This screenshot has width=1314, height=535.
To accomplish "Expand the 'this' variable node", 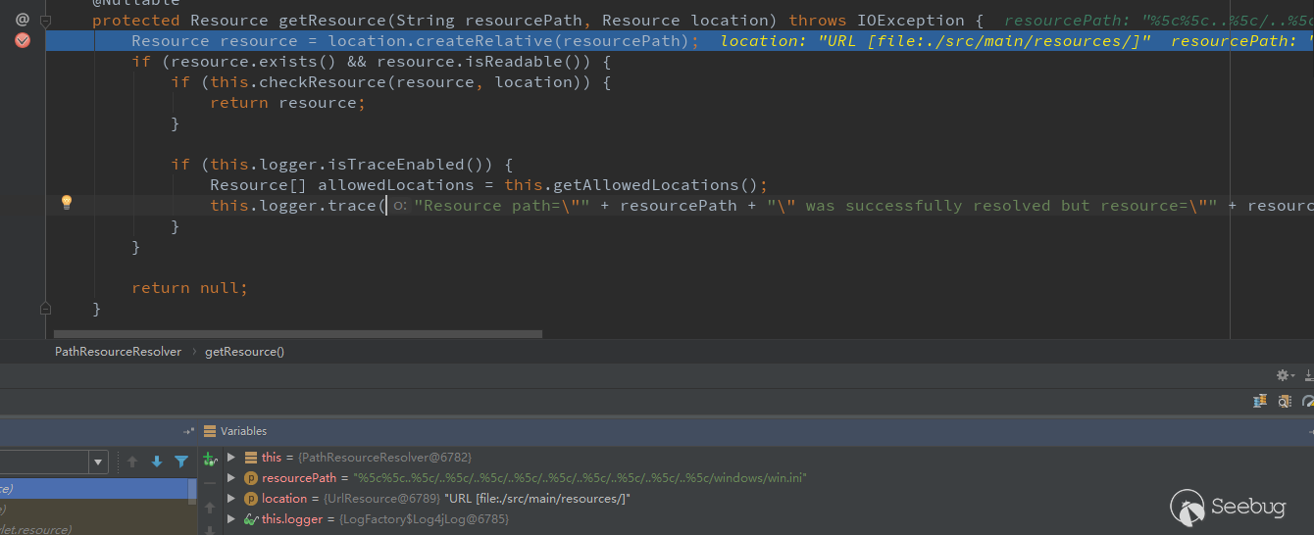I will 231,457.
